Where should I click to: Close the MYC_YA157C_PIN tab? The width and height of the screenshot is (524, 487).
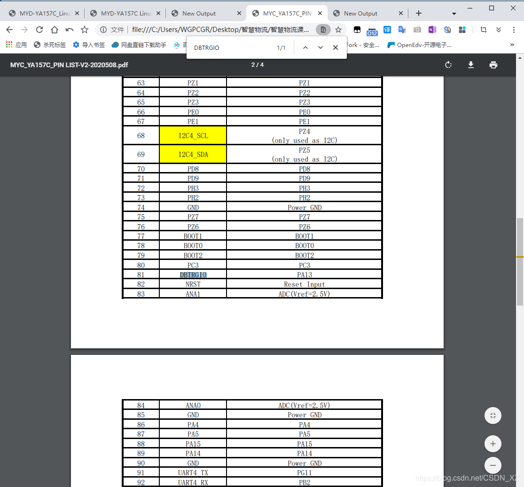click(x=320, y=13)
